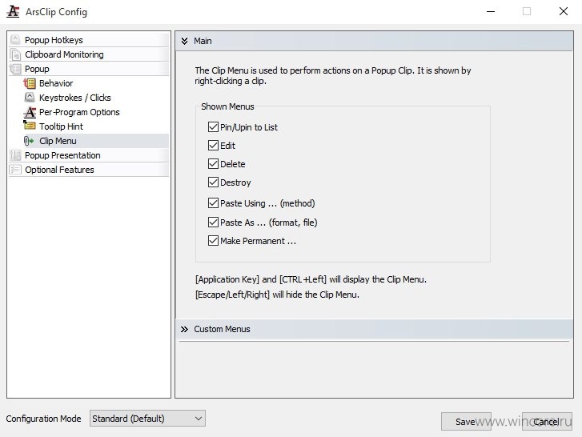The height and width of the screenshot is (437, 582).
Task: Click the Cancel button
Action: pyautogui.click(x=547, y=422)
